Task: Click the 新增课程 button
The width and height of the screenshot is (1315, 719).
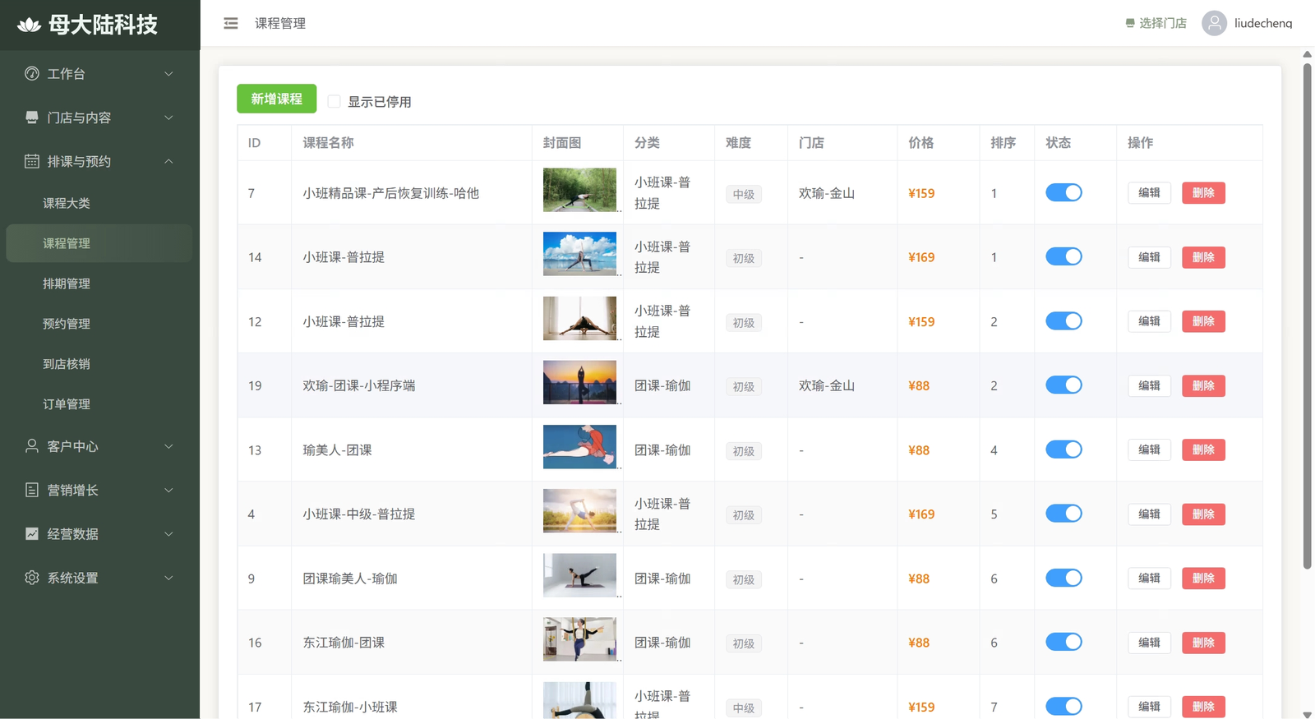Action: click(276, 99)
